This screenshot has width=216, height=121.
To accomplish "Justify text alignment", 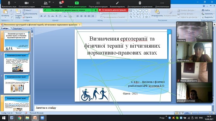I will pyautogui.click(x=89, y=16).
